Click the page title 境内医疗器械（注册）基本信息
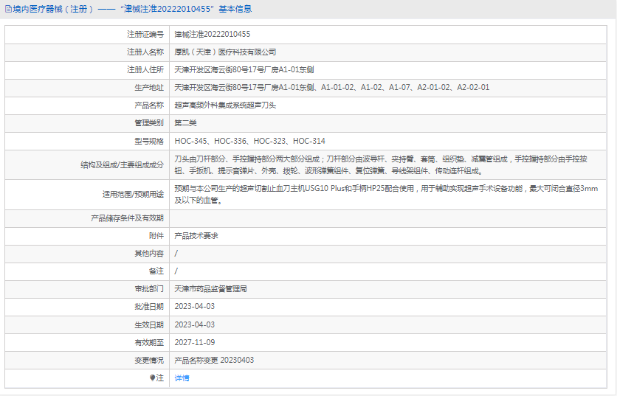617x396 pixels. 132,9
